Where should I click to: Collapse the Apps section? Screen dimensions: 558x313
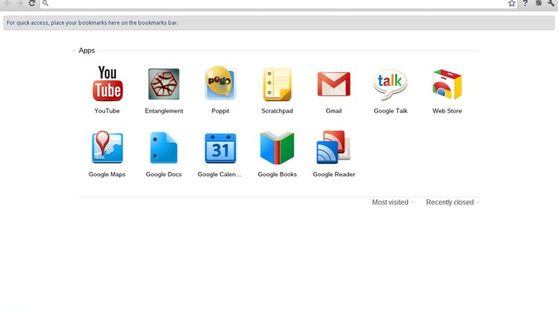pyautogui.click(x=74, y=50)
